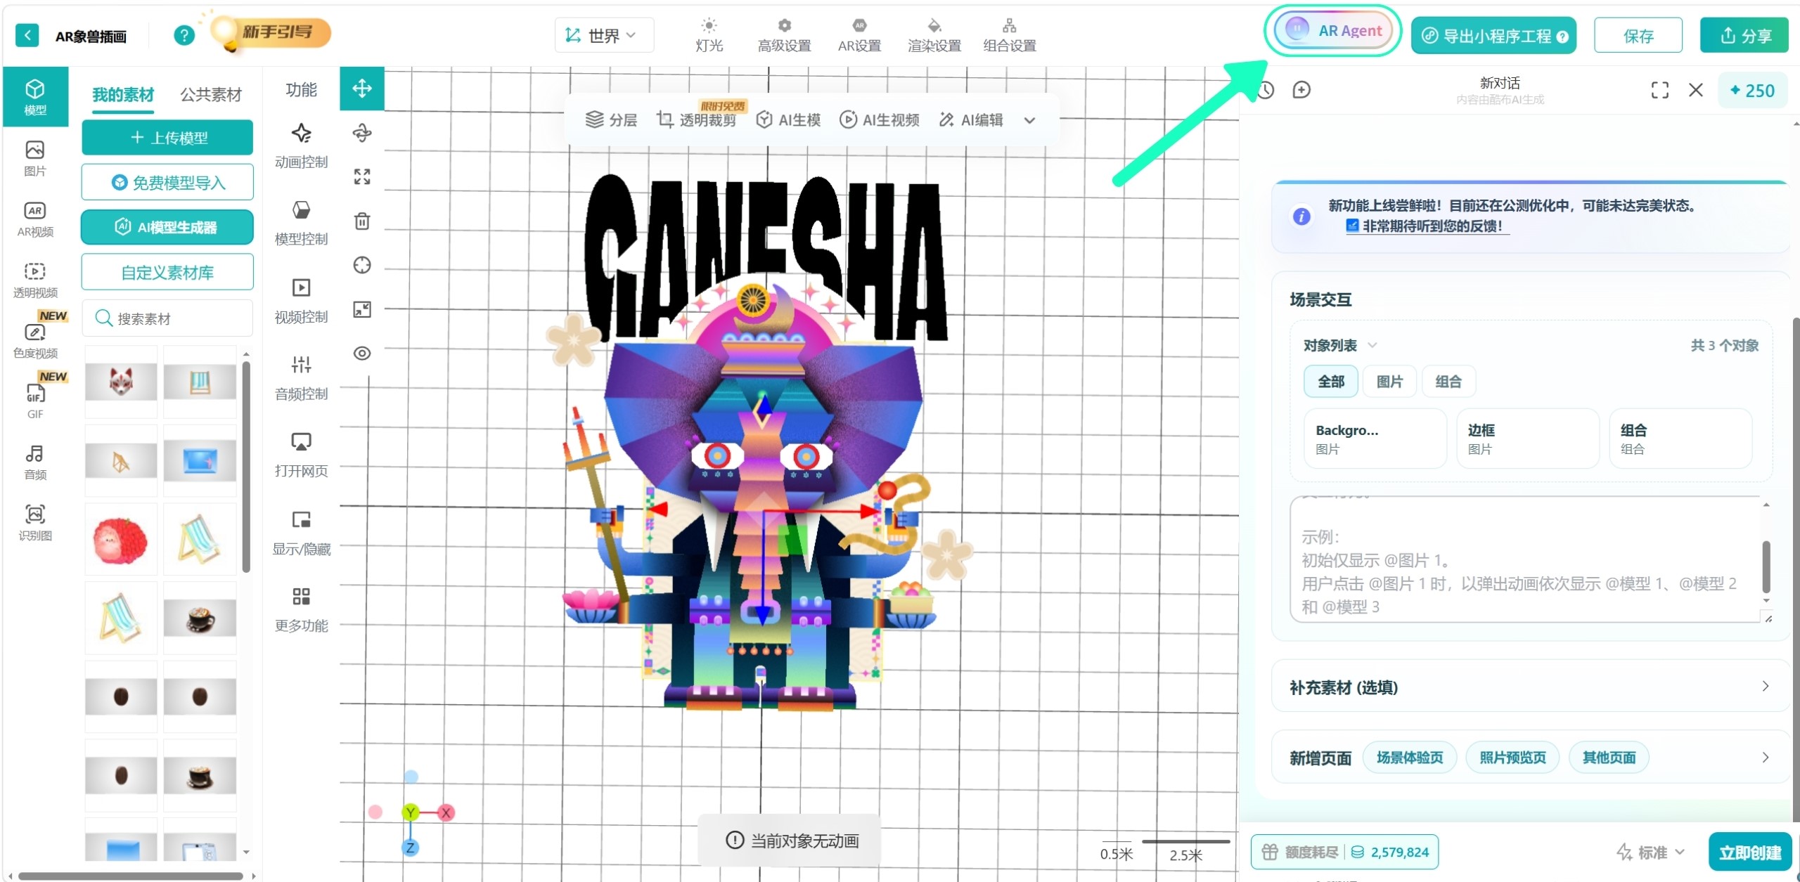This screenshot has height=882, width=1800.
Task: Start a new chat with plus icon
Action: 1301,90
